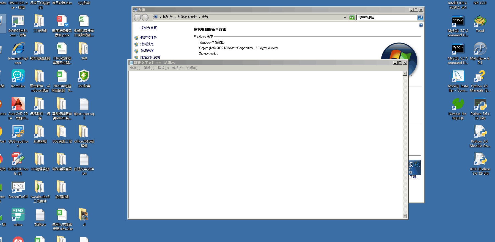The image size is (495, 242).
Task: Select the Python 3.6 (32-bit) icon
Action: (480, 109)
